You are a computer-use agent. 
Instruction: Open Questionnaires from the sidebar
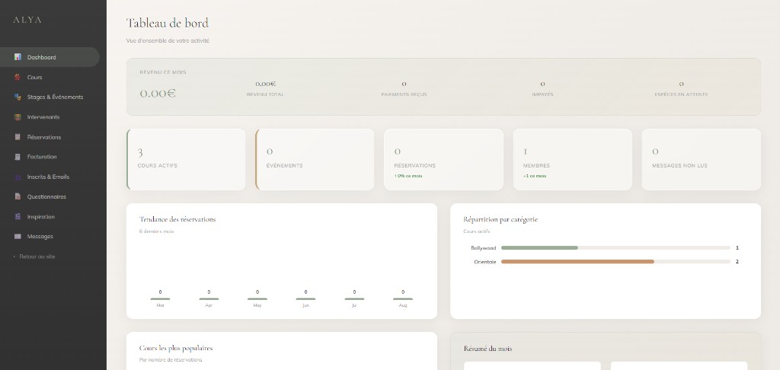pos(50,196)
